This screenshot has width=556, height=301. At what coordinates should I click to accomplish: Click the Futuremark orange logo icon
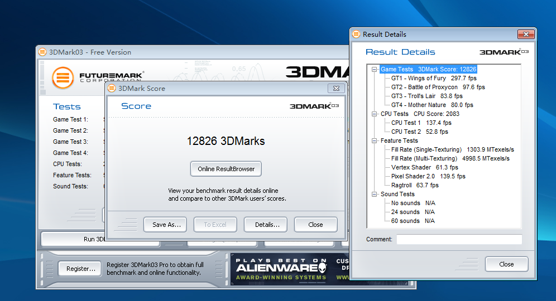[63, 77]
